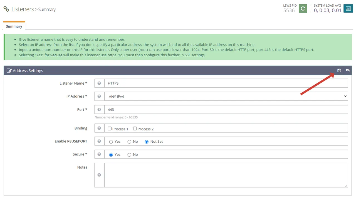
Task: Check the Process 2 binding checkbox
Action: pos(135,129)
